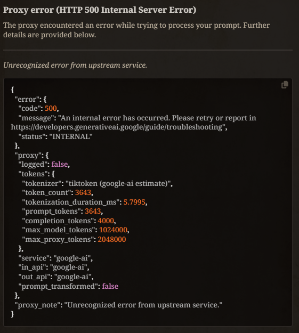The height and width of the screenshot is (333, 299).
Task: Click the in_api google-ai value
Action: 69,267
